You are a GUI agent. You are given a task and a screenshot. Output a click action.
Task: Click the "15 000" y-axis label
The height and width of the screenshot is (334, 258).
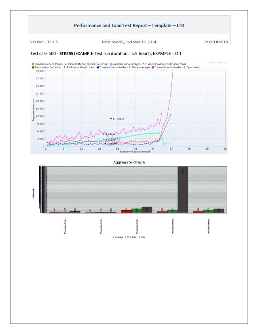click(x=40, y=109)
